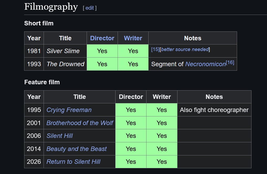Click the 1995 year cell
This screenshot has height=174, width=267.
(x=34, y=110)
